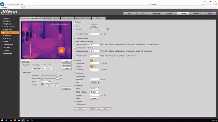218x122 pixels.
Task: Toggle the Enable checkbox
Action: pos(75,22)
